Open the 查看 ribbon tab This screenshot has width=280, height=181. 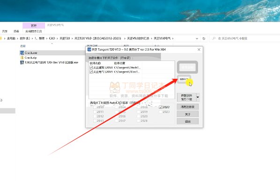tap(16, 31)
